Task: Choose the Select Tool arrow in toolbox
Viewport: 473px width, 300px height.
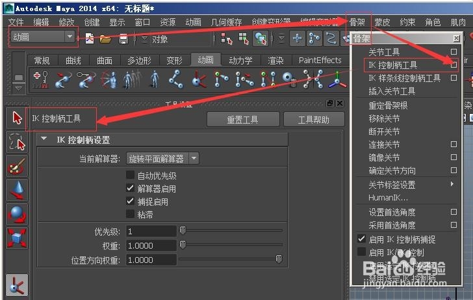Action: 17,118
